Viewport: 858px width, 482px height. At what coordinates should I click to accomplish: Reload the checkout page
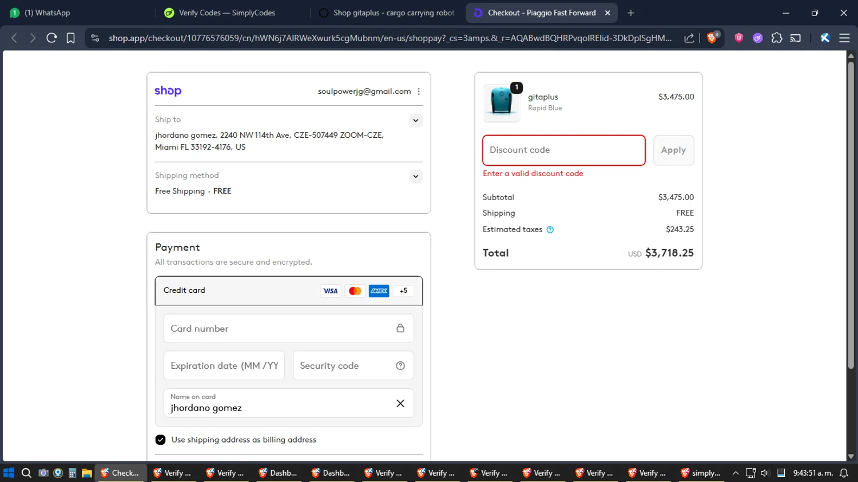[51, 38]
